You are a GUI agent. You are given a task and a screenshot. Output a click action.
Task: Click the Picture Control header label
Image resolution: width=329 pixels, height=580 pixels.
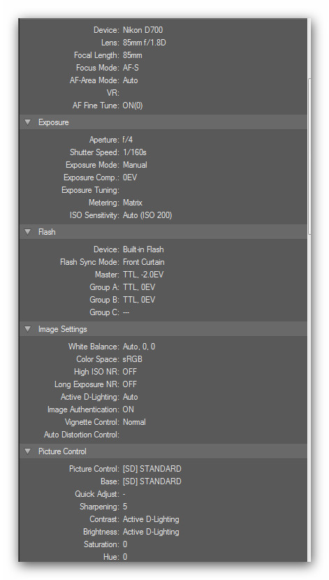(62, 451)
